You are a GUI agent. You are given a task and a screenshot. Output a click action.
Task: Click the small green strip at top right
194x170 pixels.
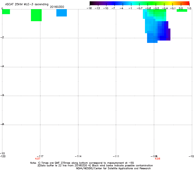tap(182, 10)
